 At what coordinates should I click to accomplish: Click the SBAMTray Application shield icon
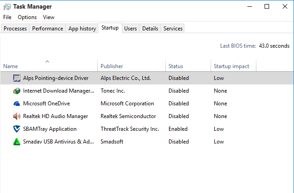17,129
